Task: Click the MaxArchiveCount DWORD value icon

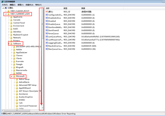Action: click(x=47, y=46)
